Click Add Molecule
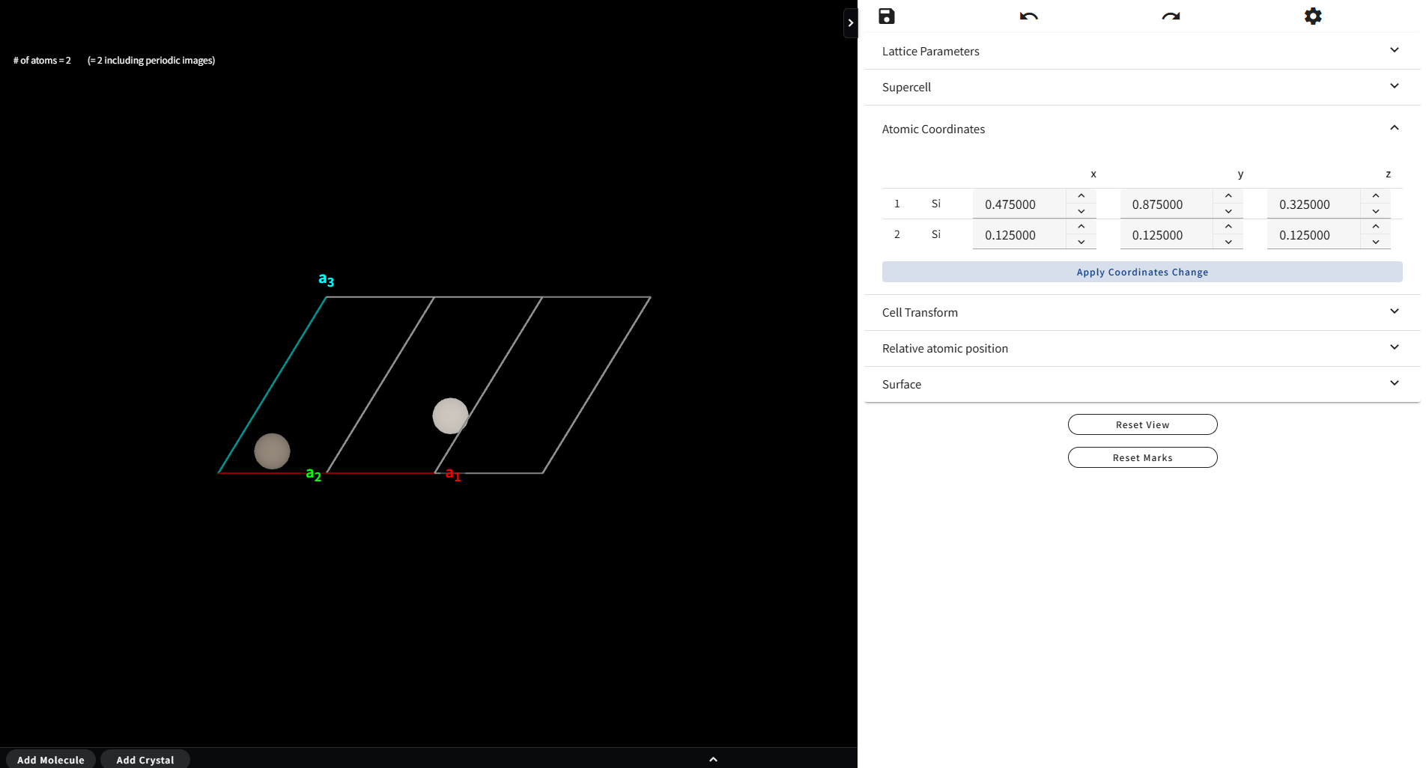This screenshot has width=1426, height=768. click(50, 760)
